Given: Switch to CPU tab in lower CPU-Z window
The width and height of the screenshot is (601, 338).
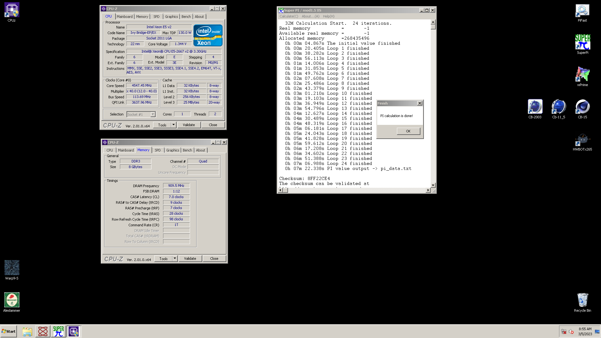Looking at the screenshot, I should [x=110, y=150].
